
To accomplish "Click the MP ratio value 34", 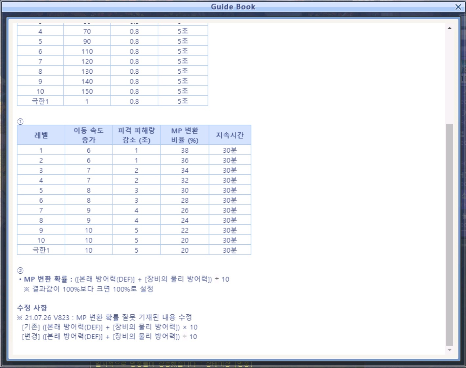I will coord(185,170).
